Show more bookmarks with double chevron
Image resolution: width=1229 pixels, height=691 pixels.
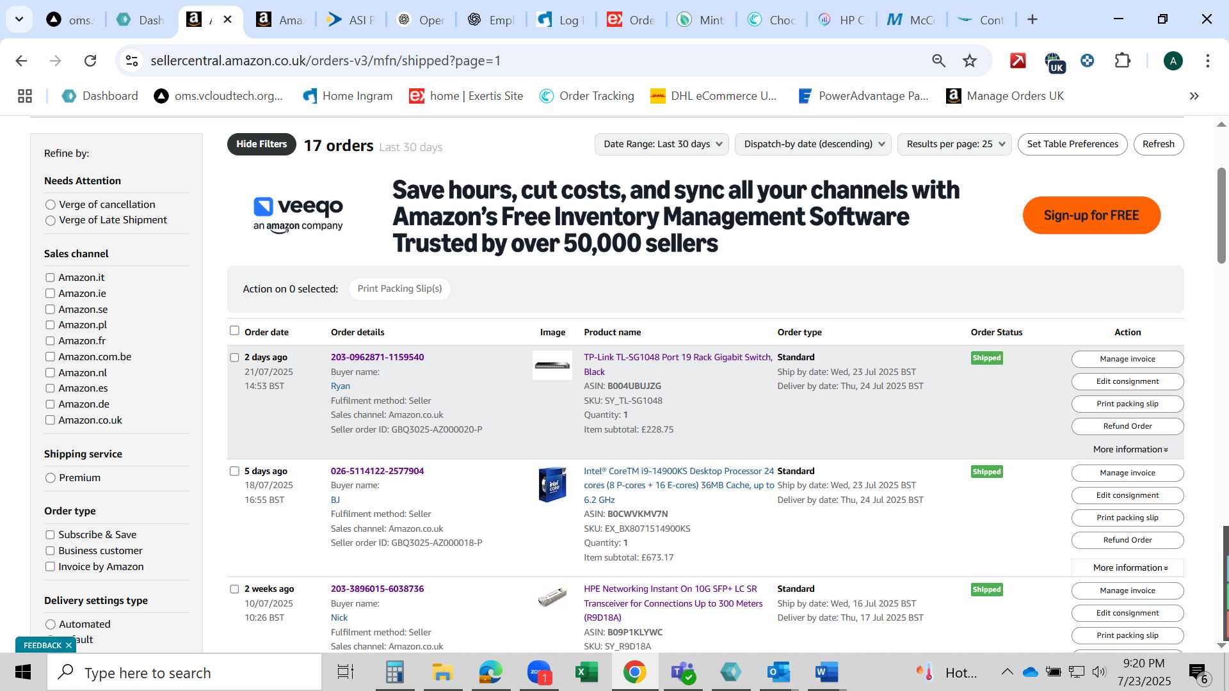[x=1194, y=96]
